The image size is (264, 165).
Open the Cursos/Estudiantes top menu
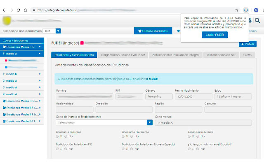[153, 31]
